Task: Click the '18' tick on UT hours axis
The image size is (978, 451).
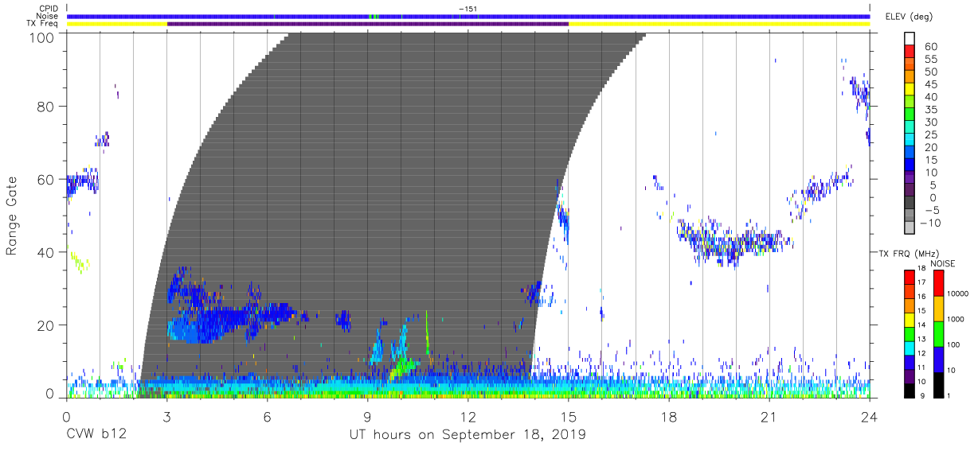Action: click(669, 416)
